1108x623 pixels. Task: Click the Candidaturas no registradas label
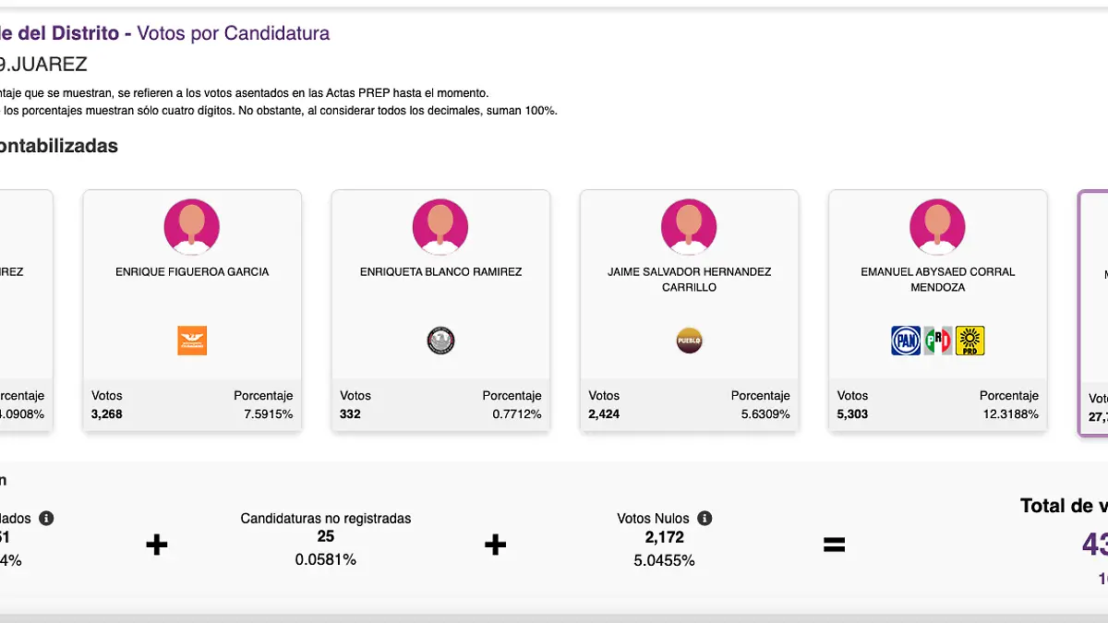(325, 519)
